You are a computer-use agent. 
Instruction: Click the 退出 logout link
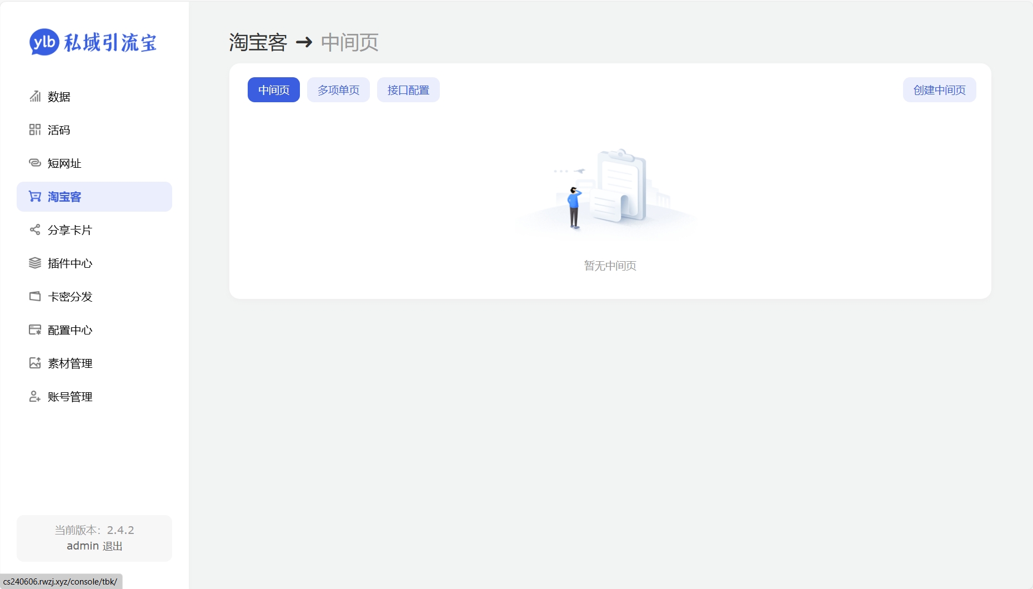(113, 546)
